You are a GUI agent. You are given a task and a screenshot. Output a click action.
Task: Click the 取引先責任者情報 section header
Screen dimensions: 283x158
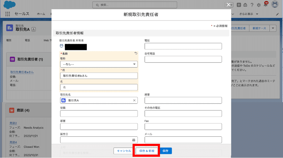(141, 33)
